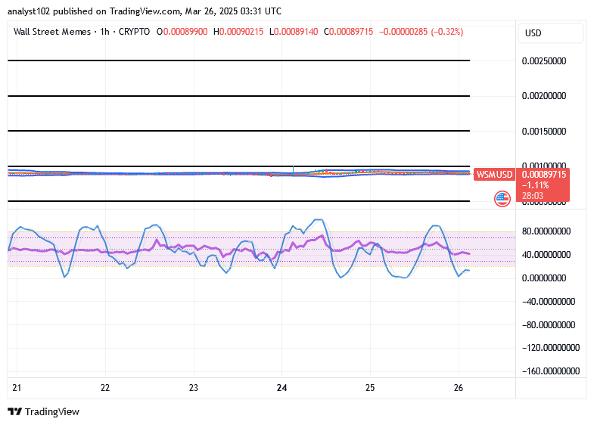Click the 0.00150000 price axis label
Image resolution: width=594 pixels, height=425 pixels.
pos(544,132)
